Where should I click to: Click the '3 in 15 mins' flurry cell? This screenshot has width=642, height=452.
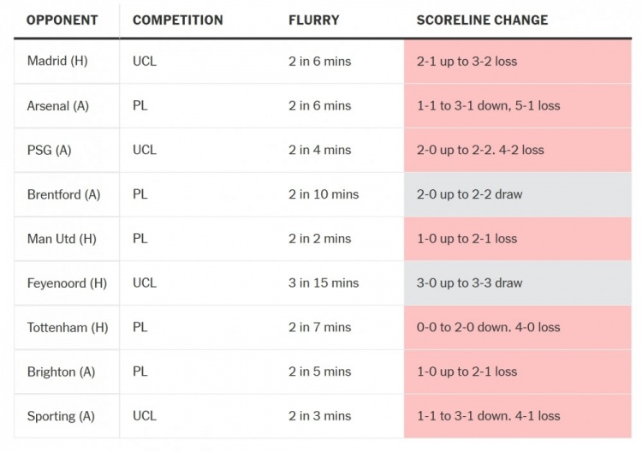pos(324,282)
